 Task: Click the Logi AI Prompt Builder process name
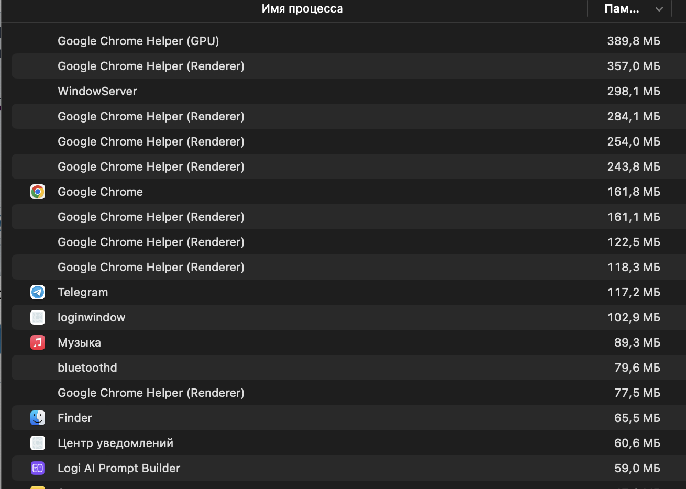(119, 468)
